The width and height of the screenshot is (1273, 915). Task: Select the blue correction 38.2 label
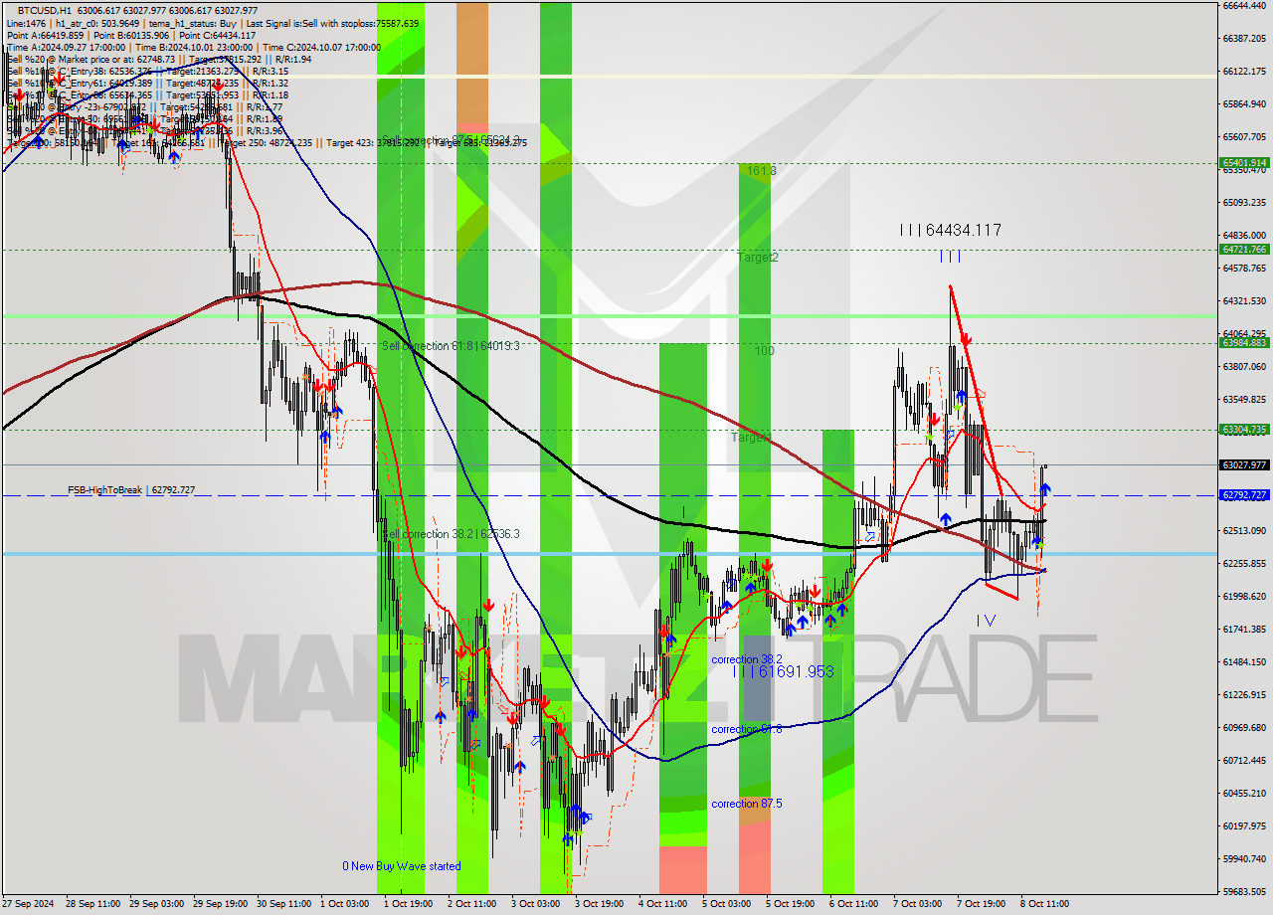(x=747, y=659)
